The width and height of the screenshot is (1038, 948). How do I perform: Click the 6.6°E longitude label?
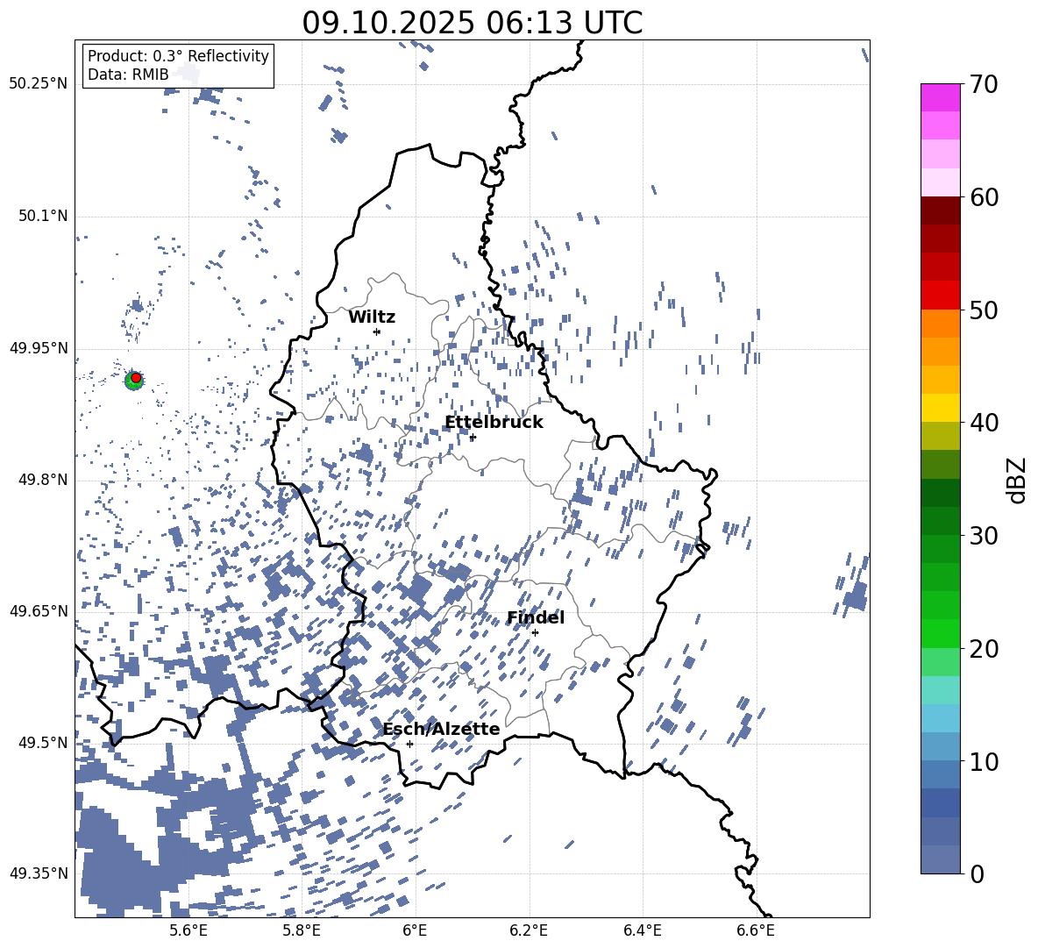[756, 930]
